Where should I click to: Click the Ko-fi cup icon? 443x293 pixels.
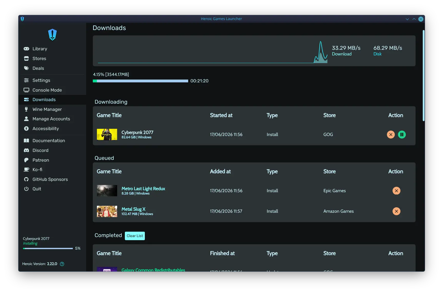coord(26,170)
